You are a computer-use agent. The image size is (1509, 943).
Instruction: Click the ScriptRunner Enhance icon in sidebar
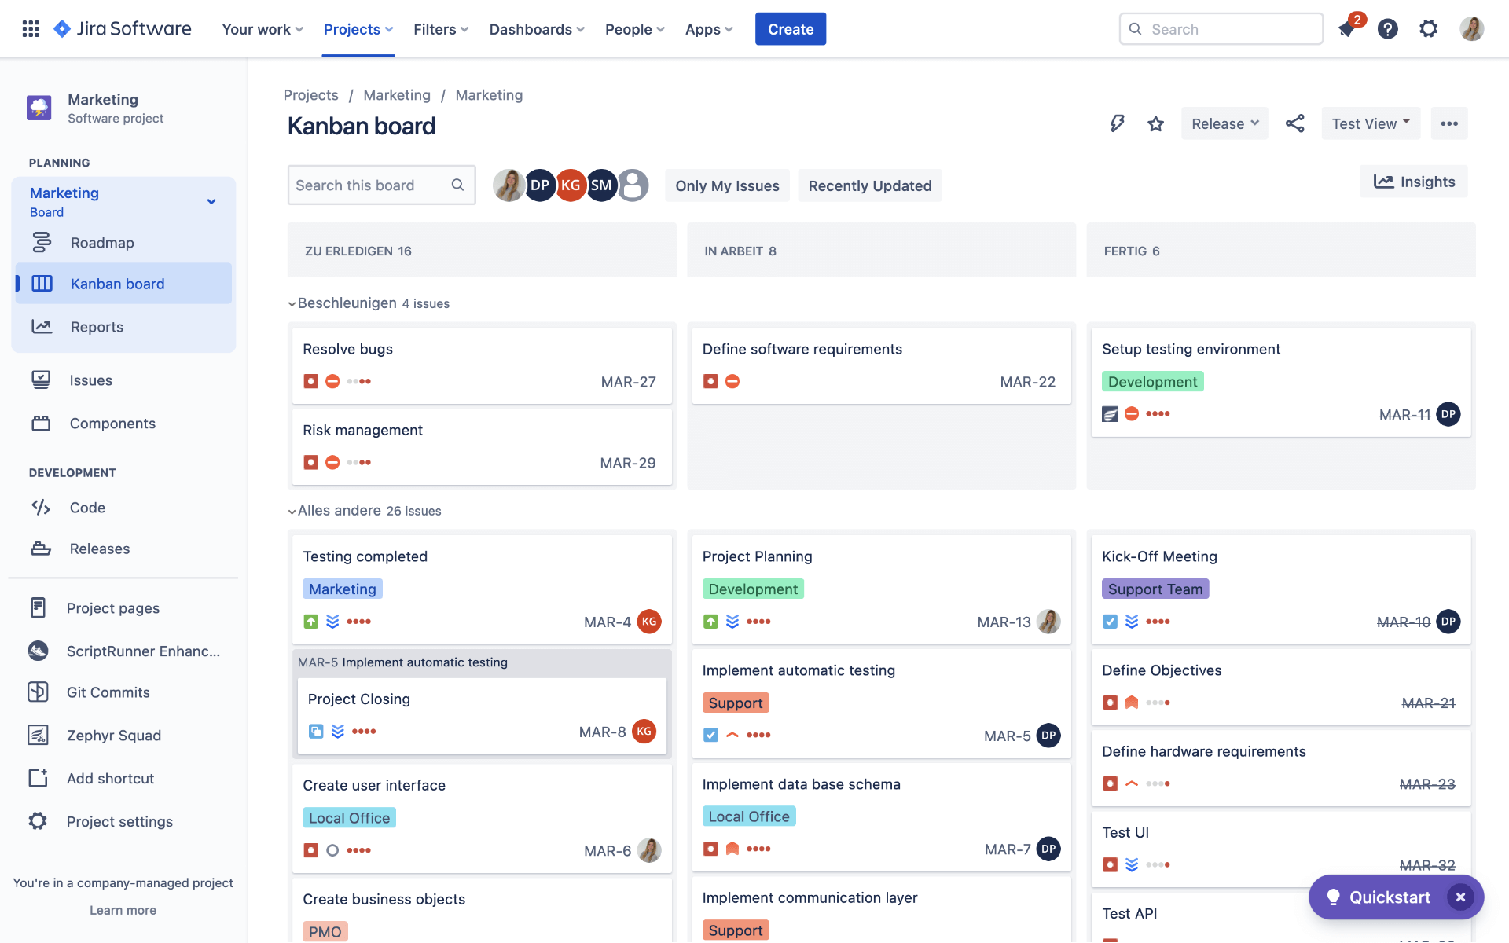click(x=38, y=651)
